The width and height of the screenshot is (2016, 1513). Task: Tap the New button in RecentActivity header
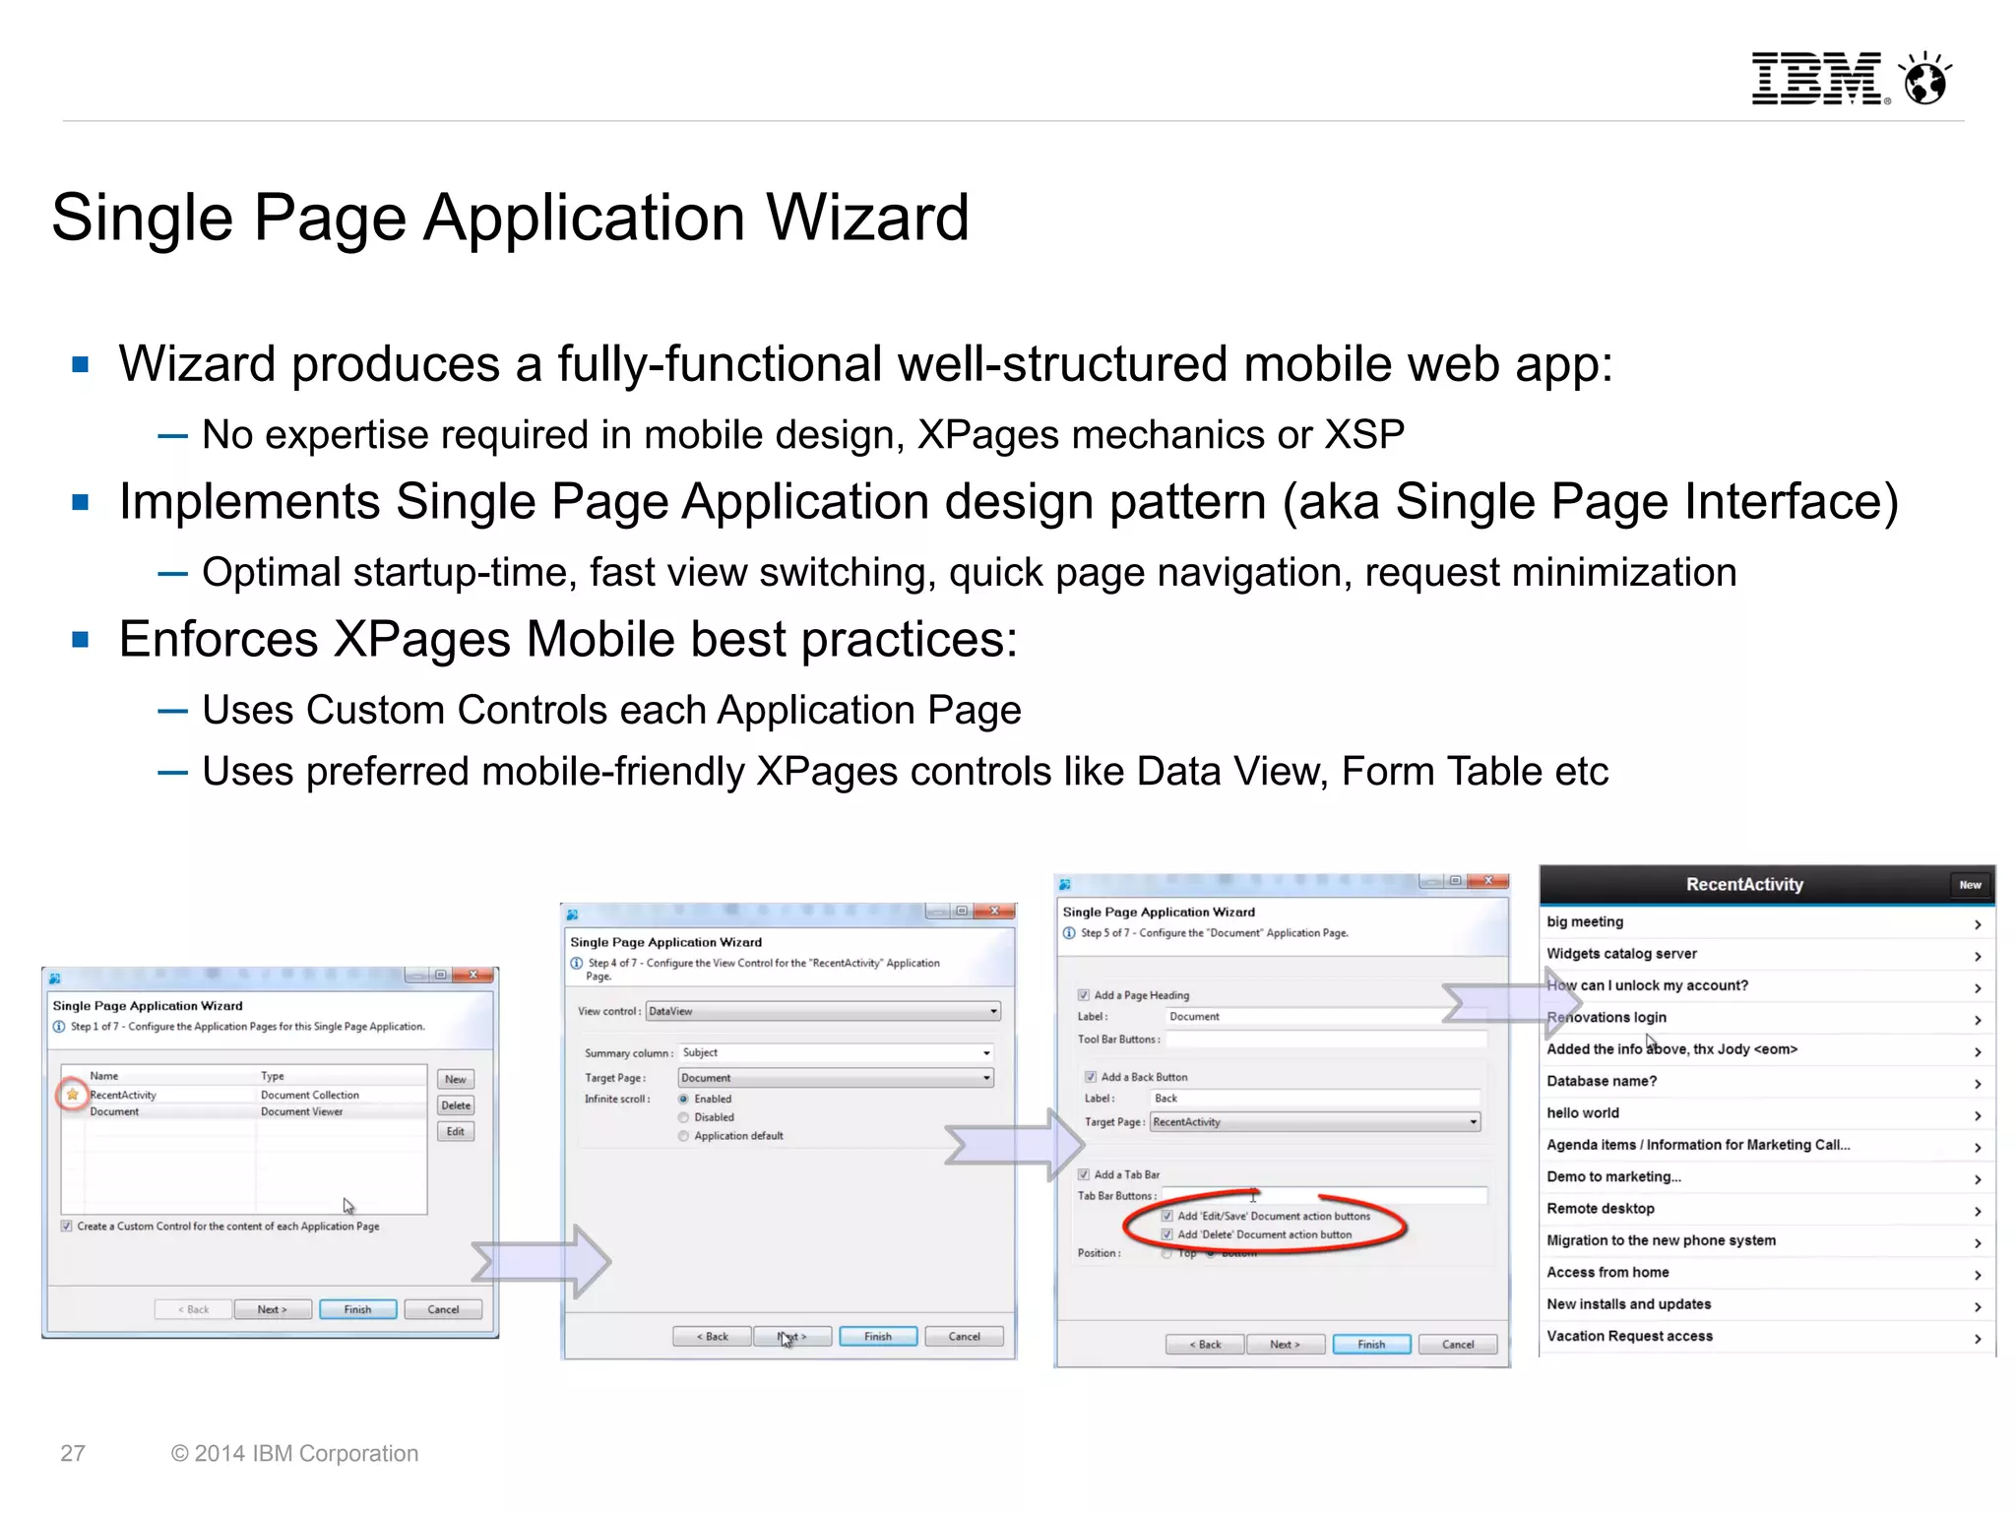pos(1970,884)
